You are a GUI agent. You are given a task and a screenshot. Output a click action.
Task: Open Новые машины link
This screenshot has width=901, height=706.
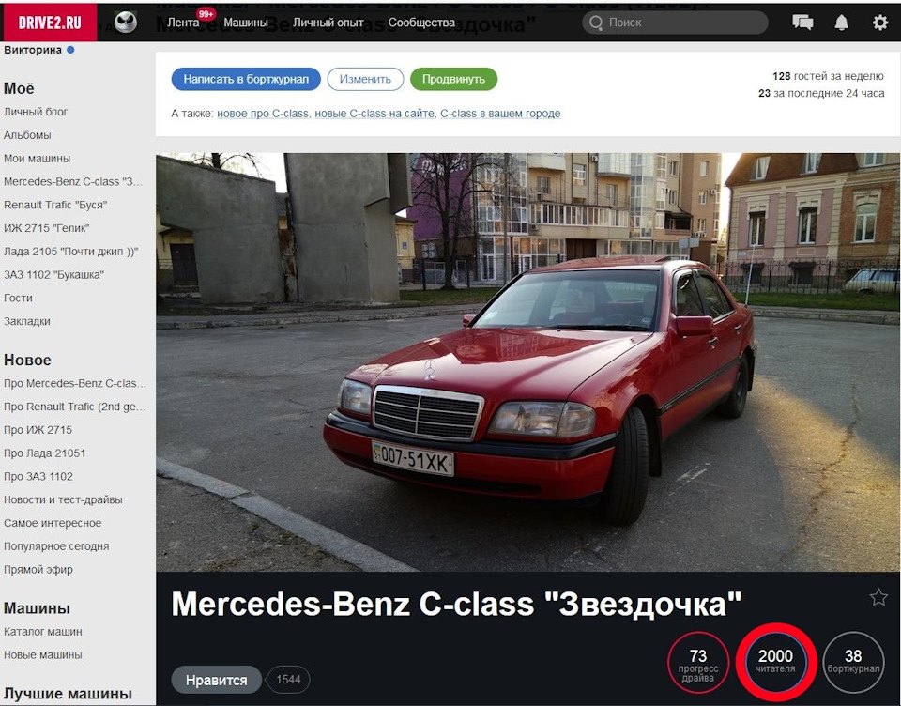[x=42, y=654]
